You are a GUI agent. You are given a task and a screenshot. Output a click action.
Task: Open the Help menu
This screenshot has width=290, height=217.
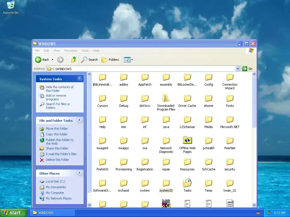96,51
